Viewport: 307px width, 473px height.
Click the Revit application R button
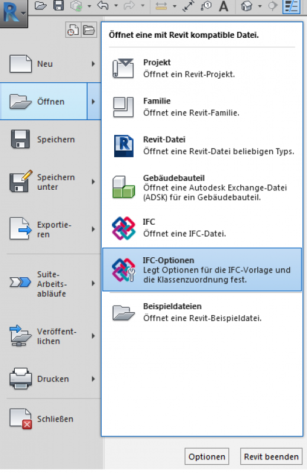click(13, 13)
